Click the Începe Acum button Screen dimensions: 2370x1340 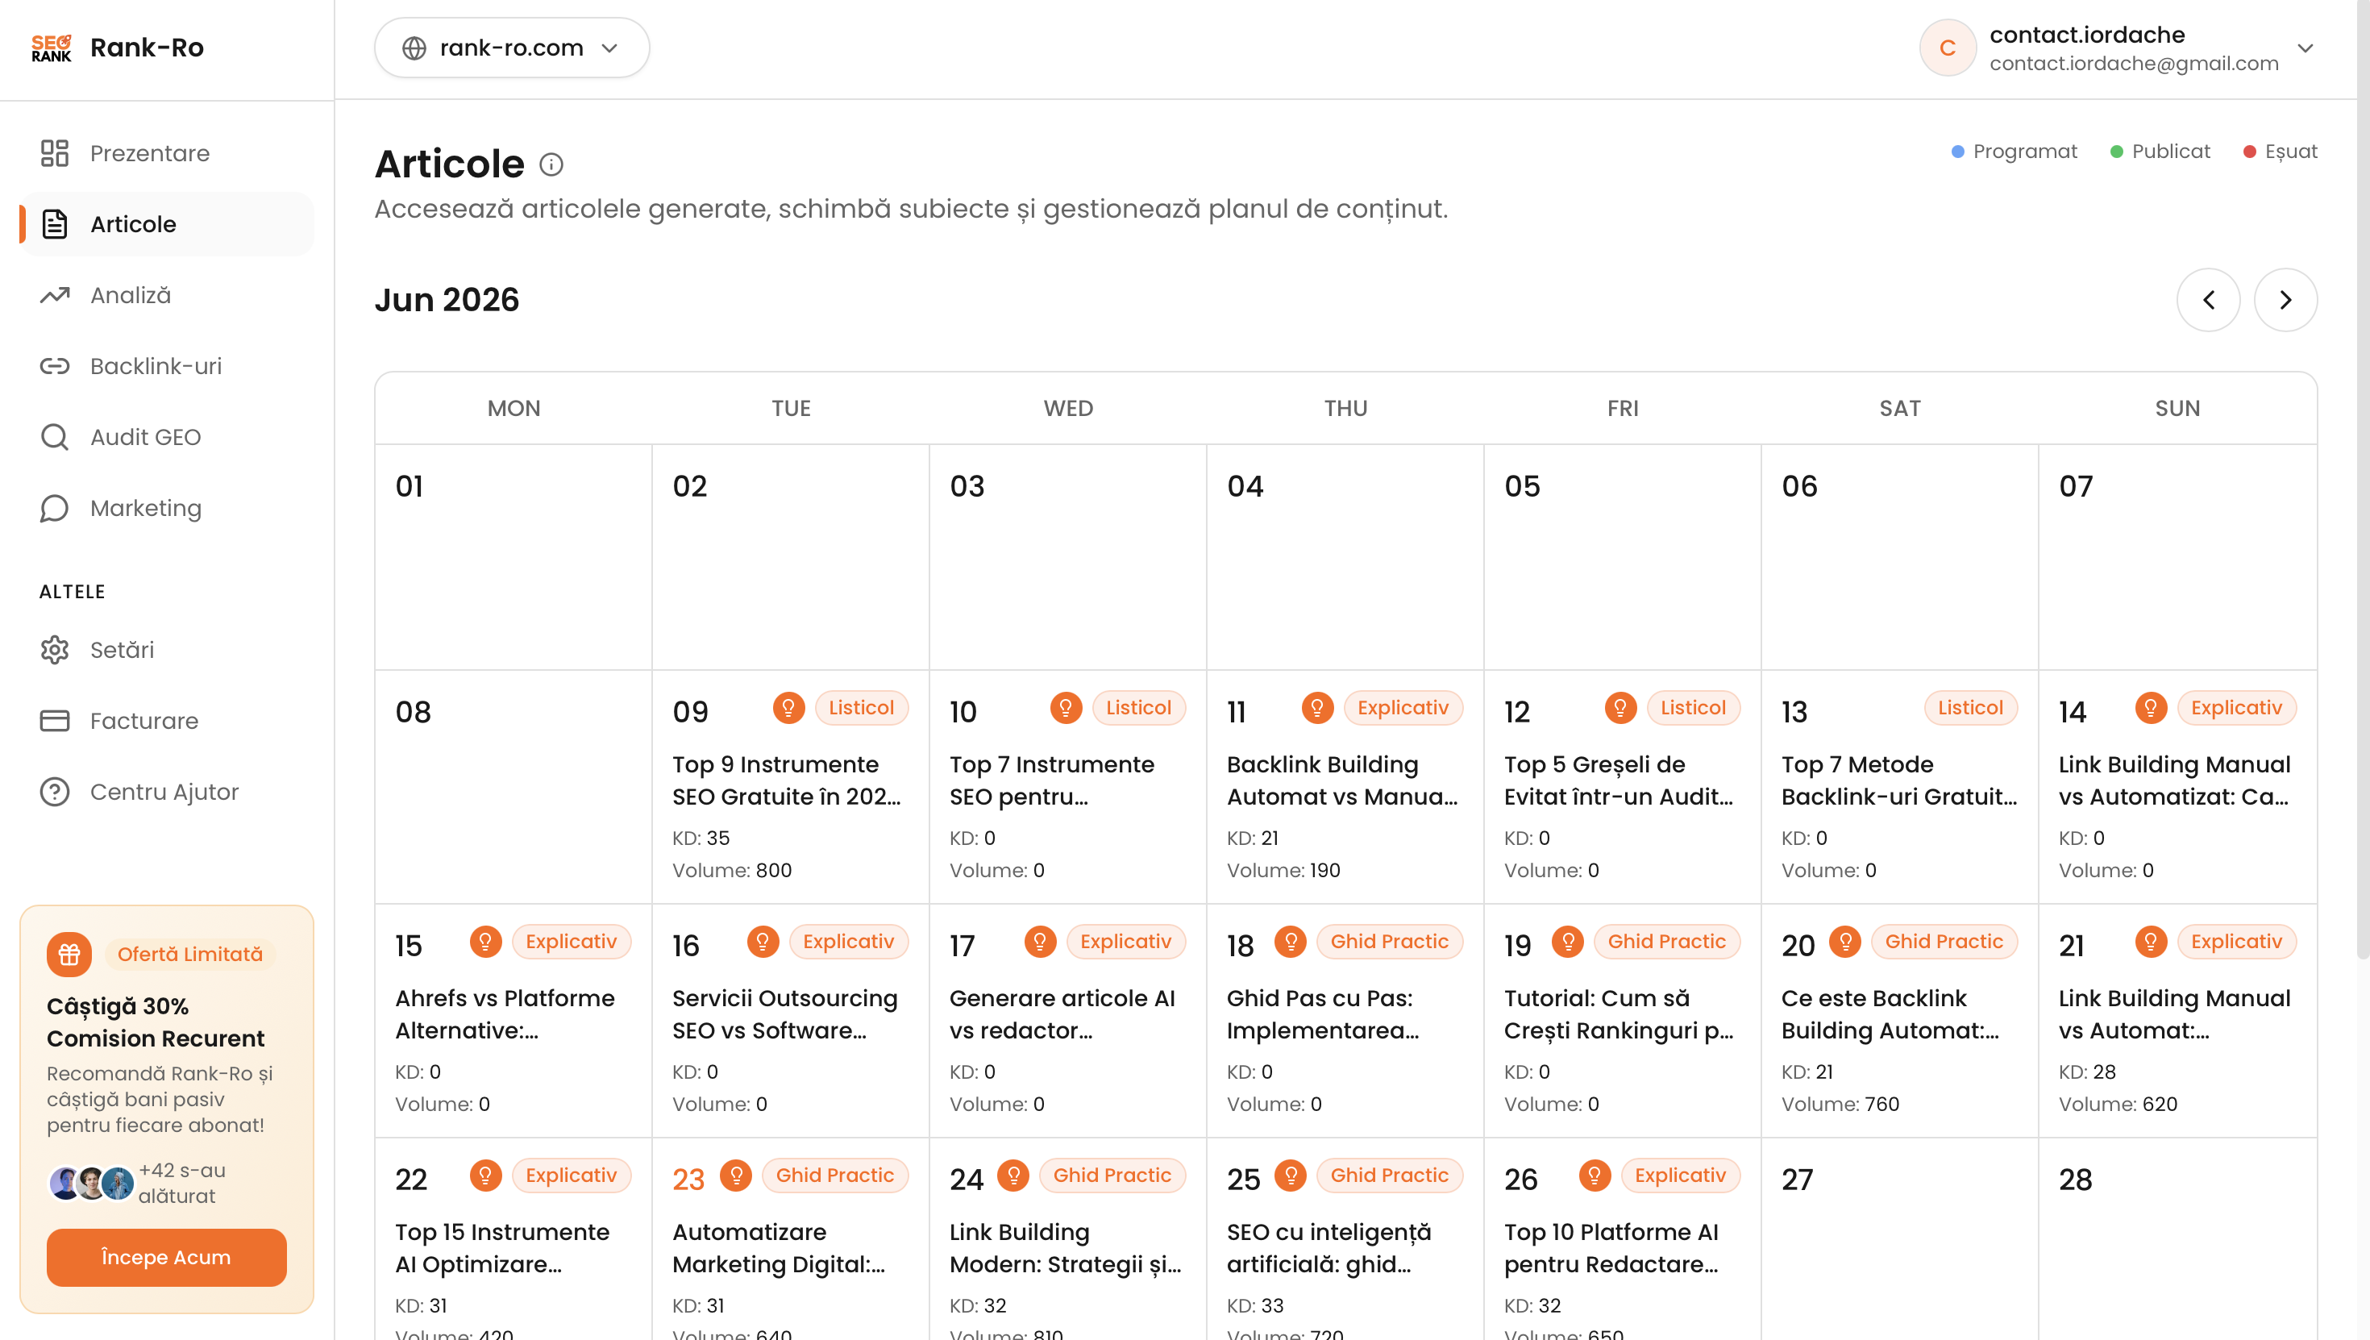click(x=167, y=1257)
